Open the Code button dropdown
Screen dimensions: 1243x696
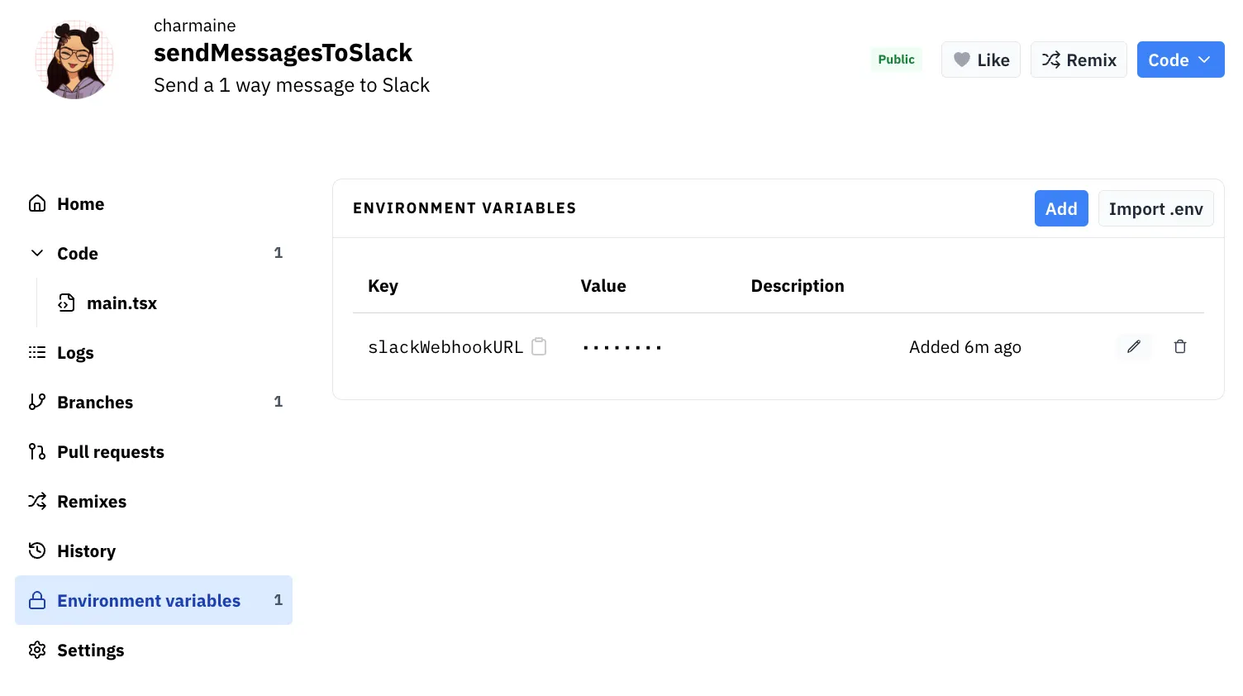(x=1180, y=60)
